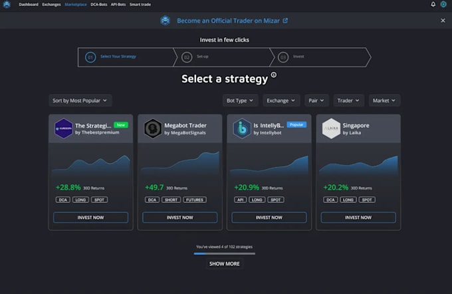Viewport: 452px width, 294px height.
Task: Click the Set-up step
Action: pyautogui.click(x=202, y=57)
